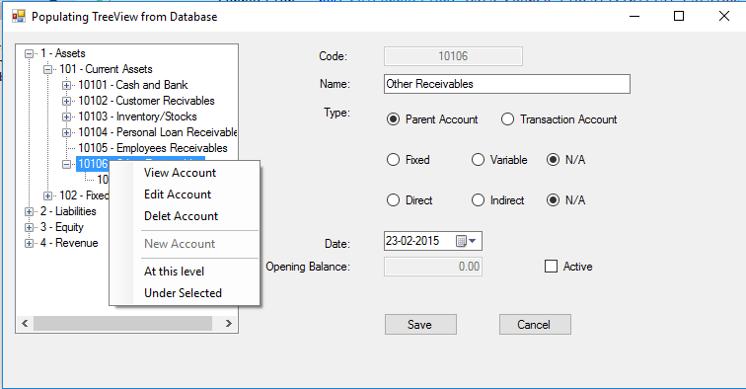Choose Under Selected menu entry
The width and height of the screenshot is (746, 389).
point(185,293)
